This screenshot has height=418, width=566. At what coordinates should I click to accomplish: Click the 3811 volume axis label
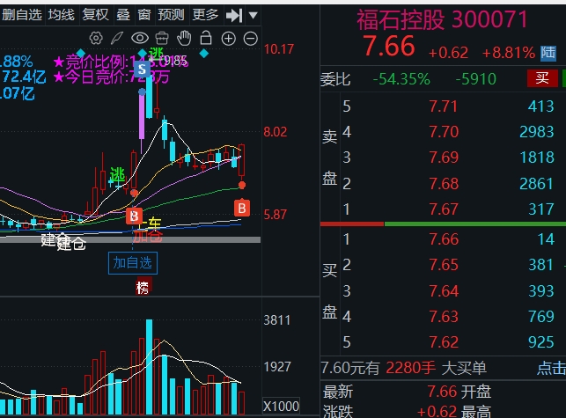coord(277,320)
